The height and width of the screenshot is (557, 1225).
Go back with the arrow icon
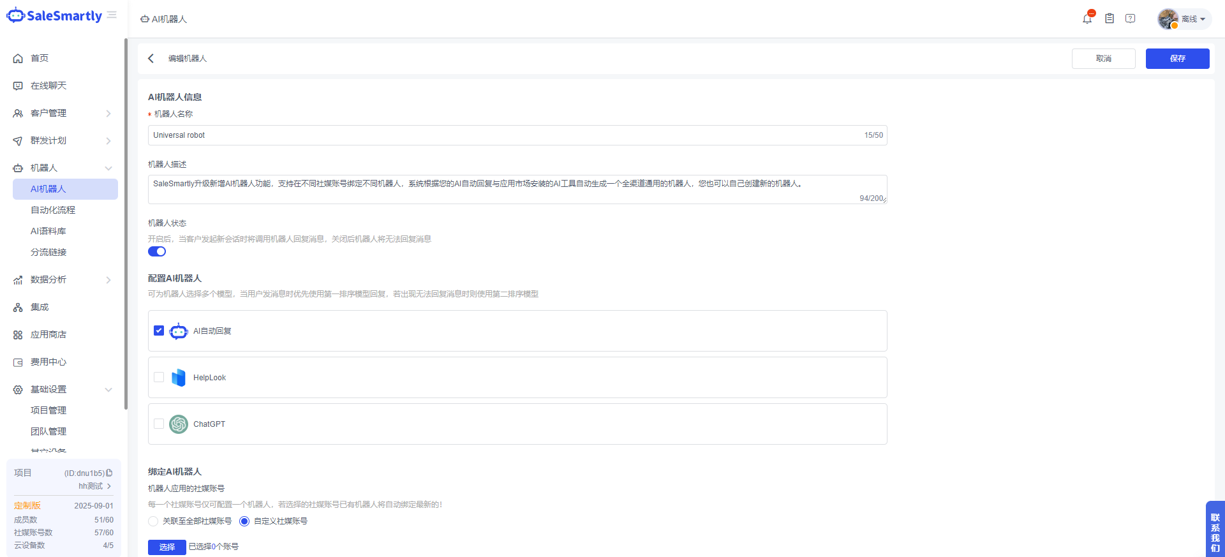click(151, 58)
